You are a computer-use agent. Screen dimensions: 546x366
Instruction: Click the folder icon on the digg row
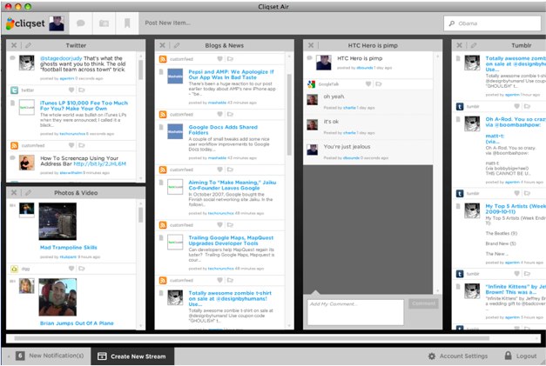coord(82,269)
